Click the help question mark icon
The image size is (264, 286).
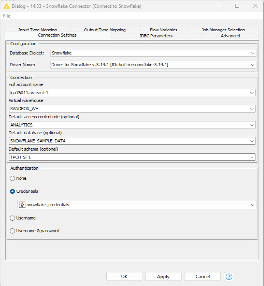(x=229, y=277)
